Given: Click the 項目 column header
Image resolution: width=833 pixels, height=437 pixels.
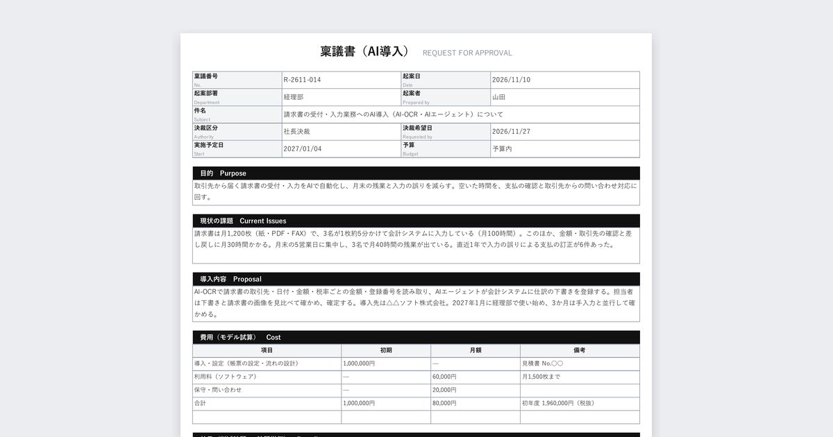Looking at the screenshot, I should [267, 351].
